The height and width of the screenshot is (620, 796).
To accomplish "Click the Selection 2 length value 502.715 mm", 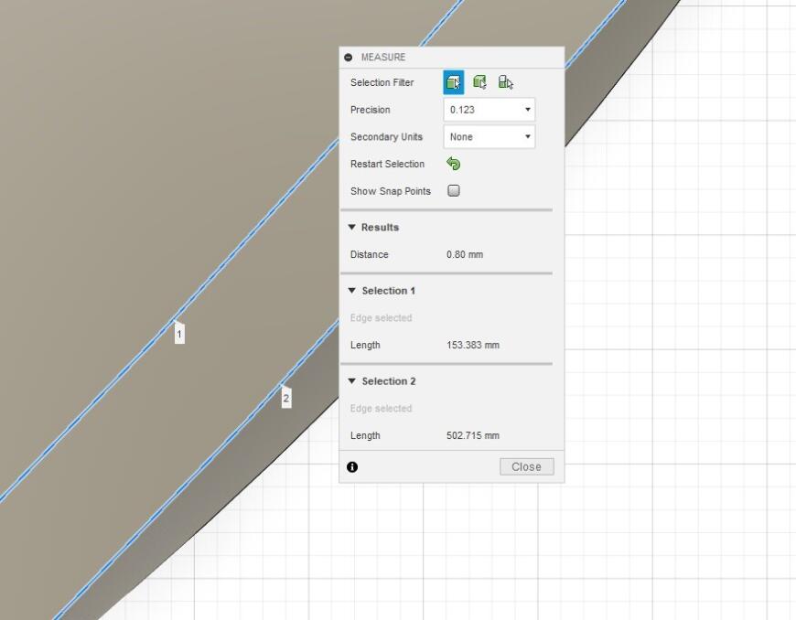I will (x=473, y=435).
